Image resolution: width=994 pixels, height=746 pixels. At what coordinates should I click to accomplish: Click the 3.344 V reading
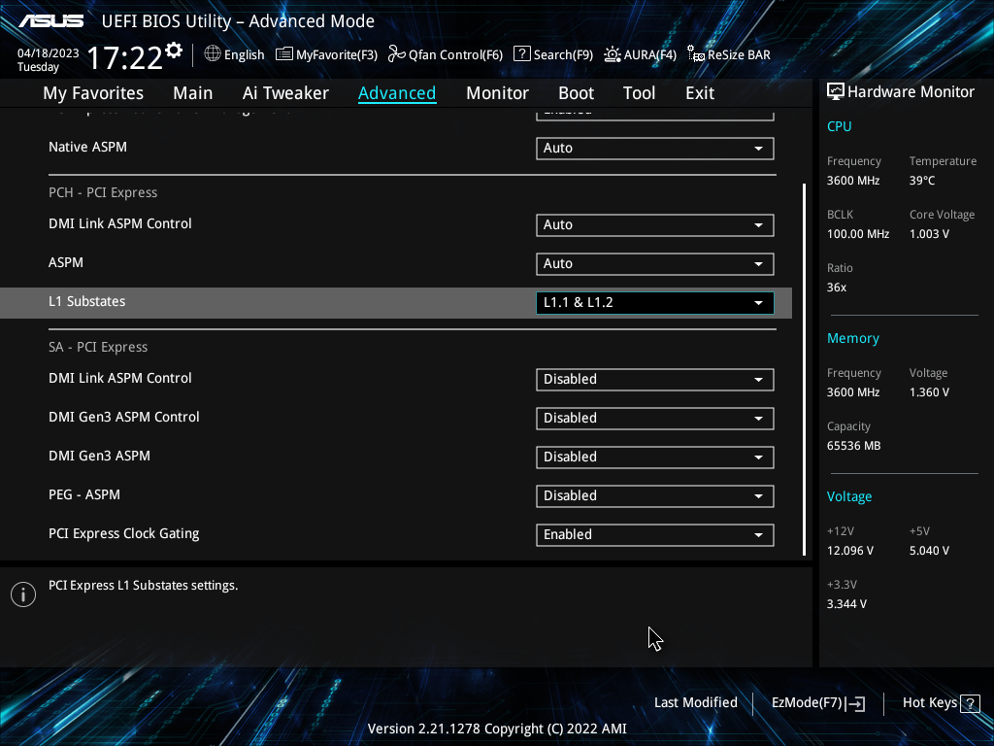[x=846, y=604]
